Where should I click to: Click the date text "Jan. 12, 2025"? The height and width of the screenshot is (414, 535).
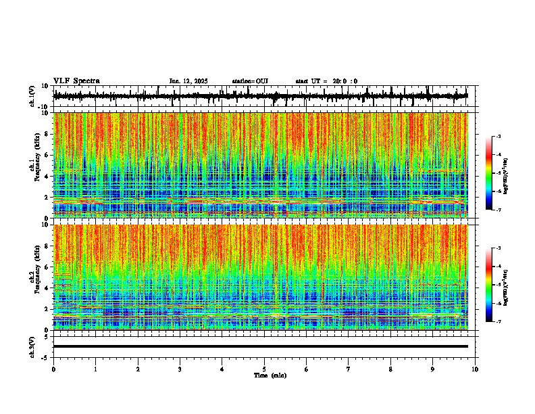tap(188, 81)
